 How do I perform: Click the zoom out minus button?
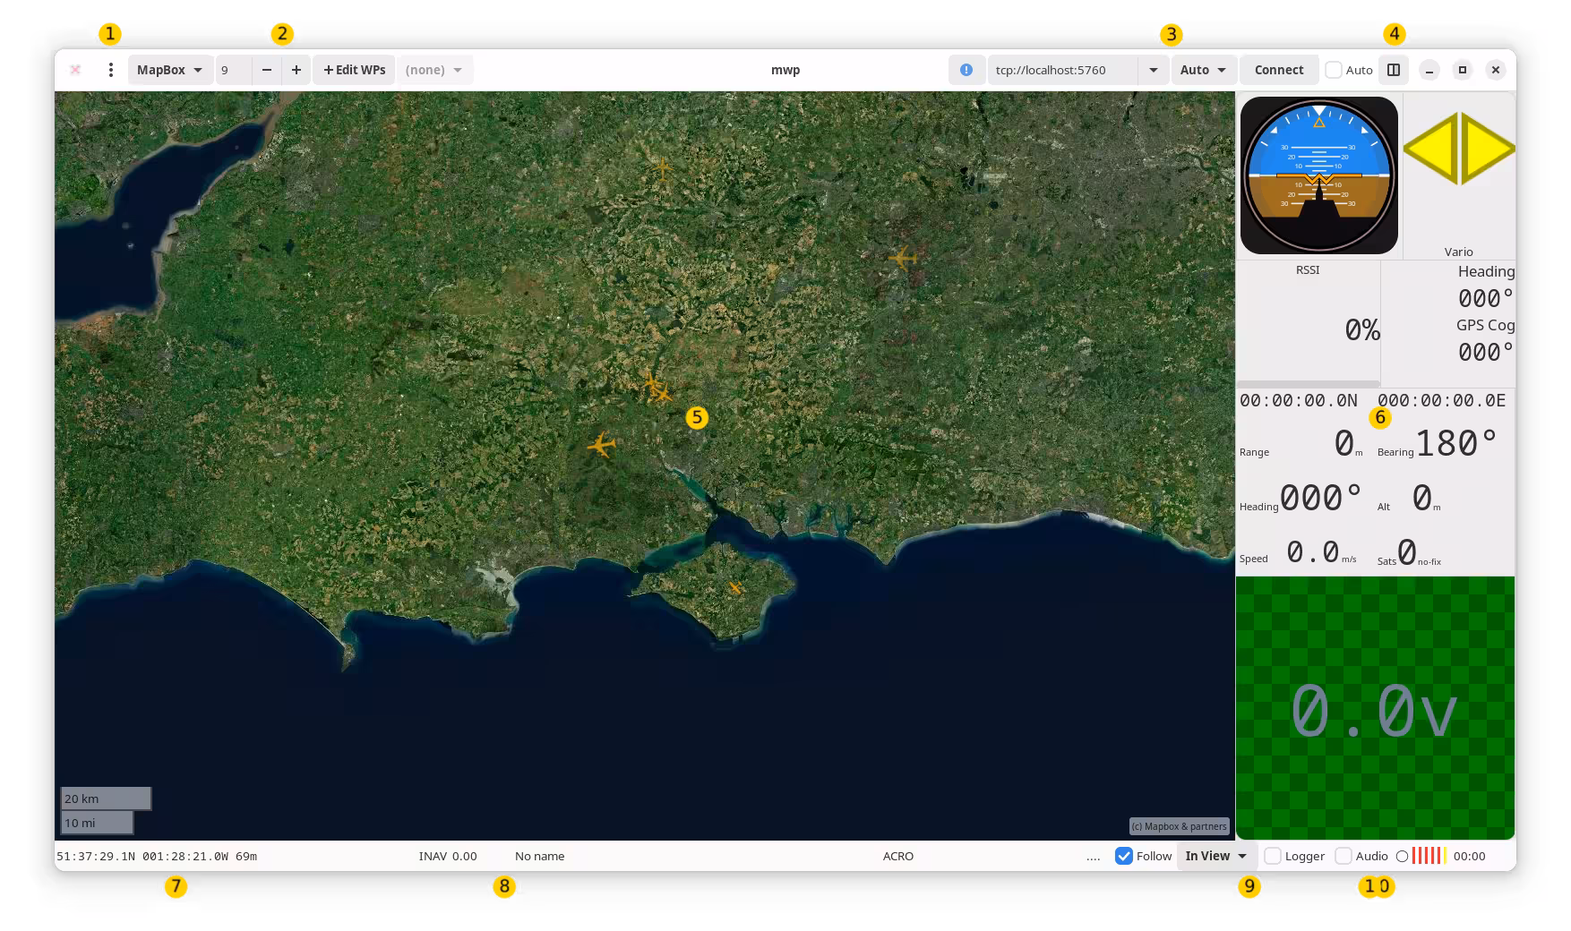point(267,70)
